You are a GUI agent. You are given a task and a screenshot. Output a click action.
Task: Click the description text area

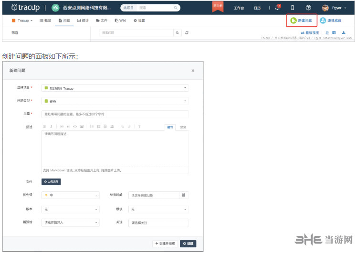click(x=115, y=149)
